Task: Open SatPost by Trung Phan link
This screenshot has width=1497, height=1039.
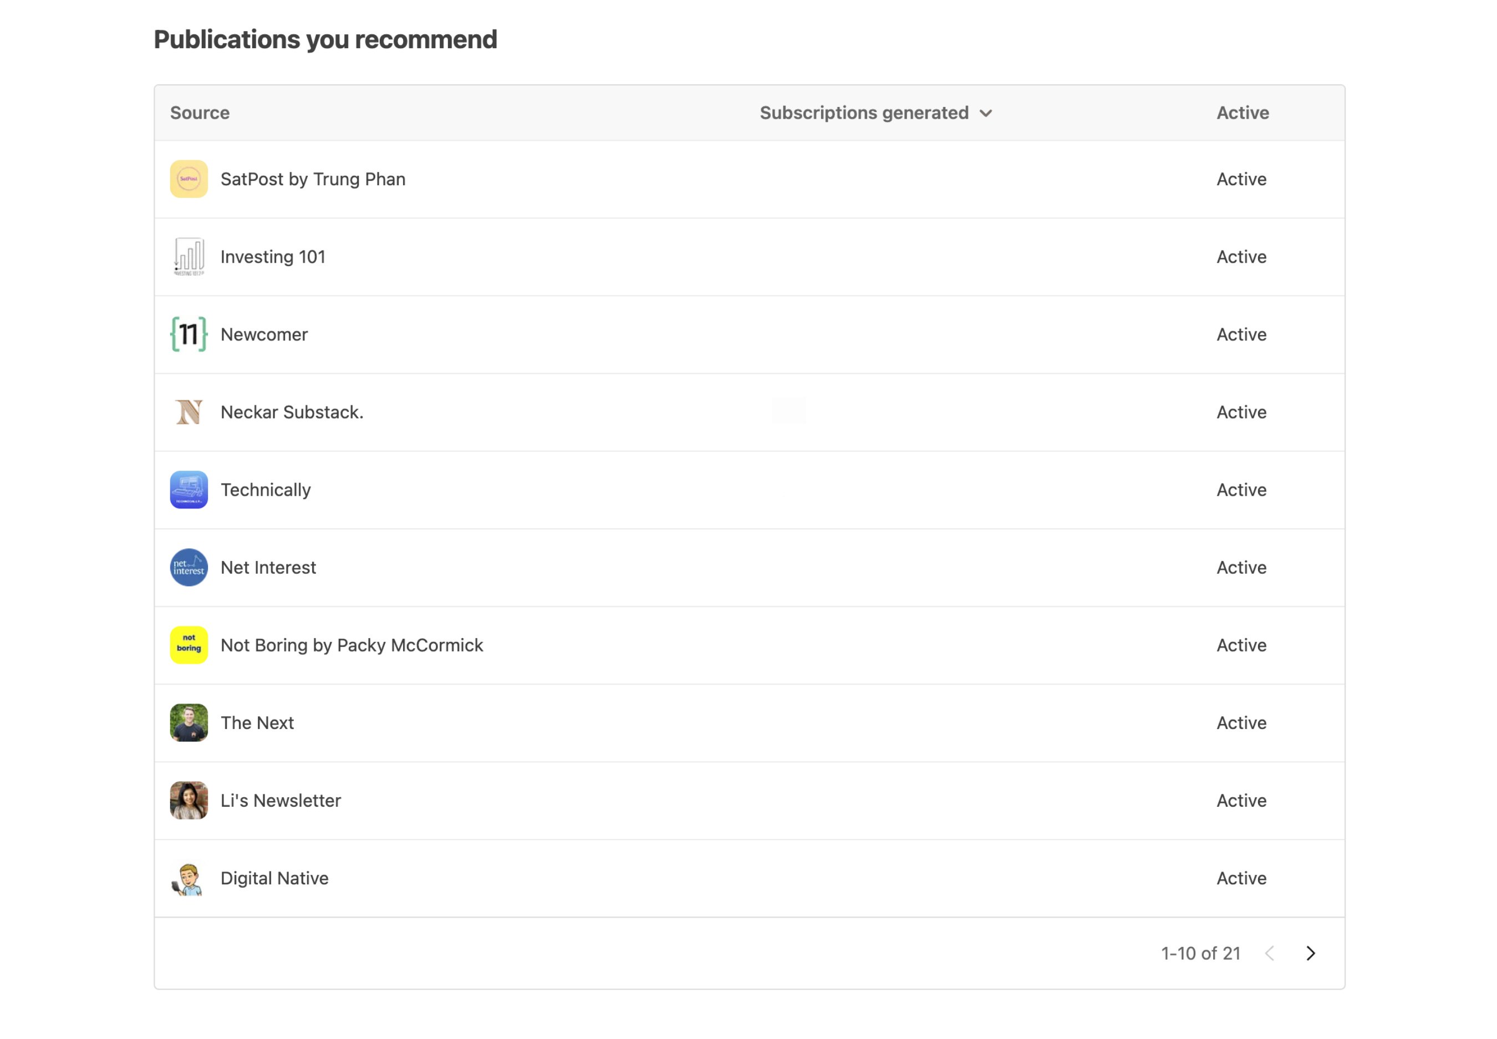Action: [x=312, y=179]
